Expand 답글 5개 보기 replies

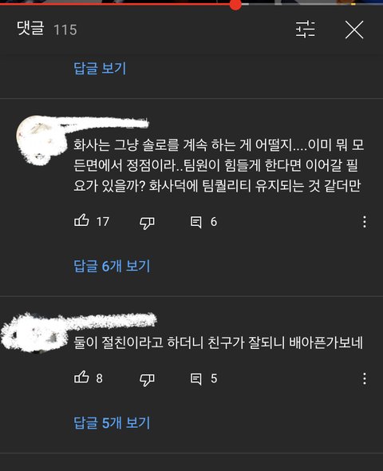point(112,422)
